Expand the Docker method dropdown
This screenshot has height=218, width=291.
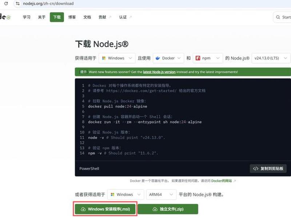point(168,58)
